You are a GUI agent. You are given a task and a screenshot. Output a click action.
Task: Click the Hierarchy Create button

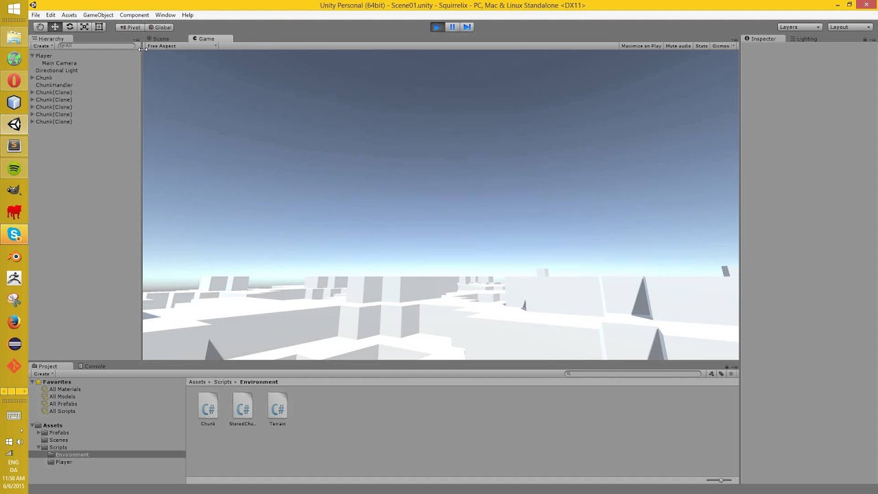(x=43, y=46)
